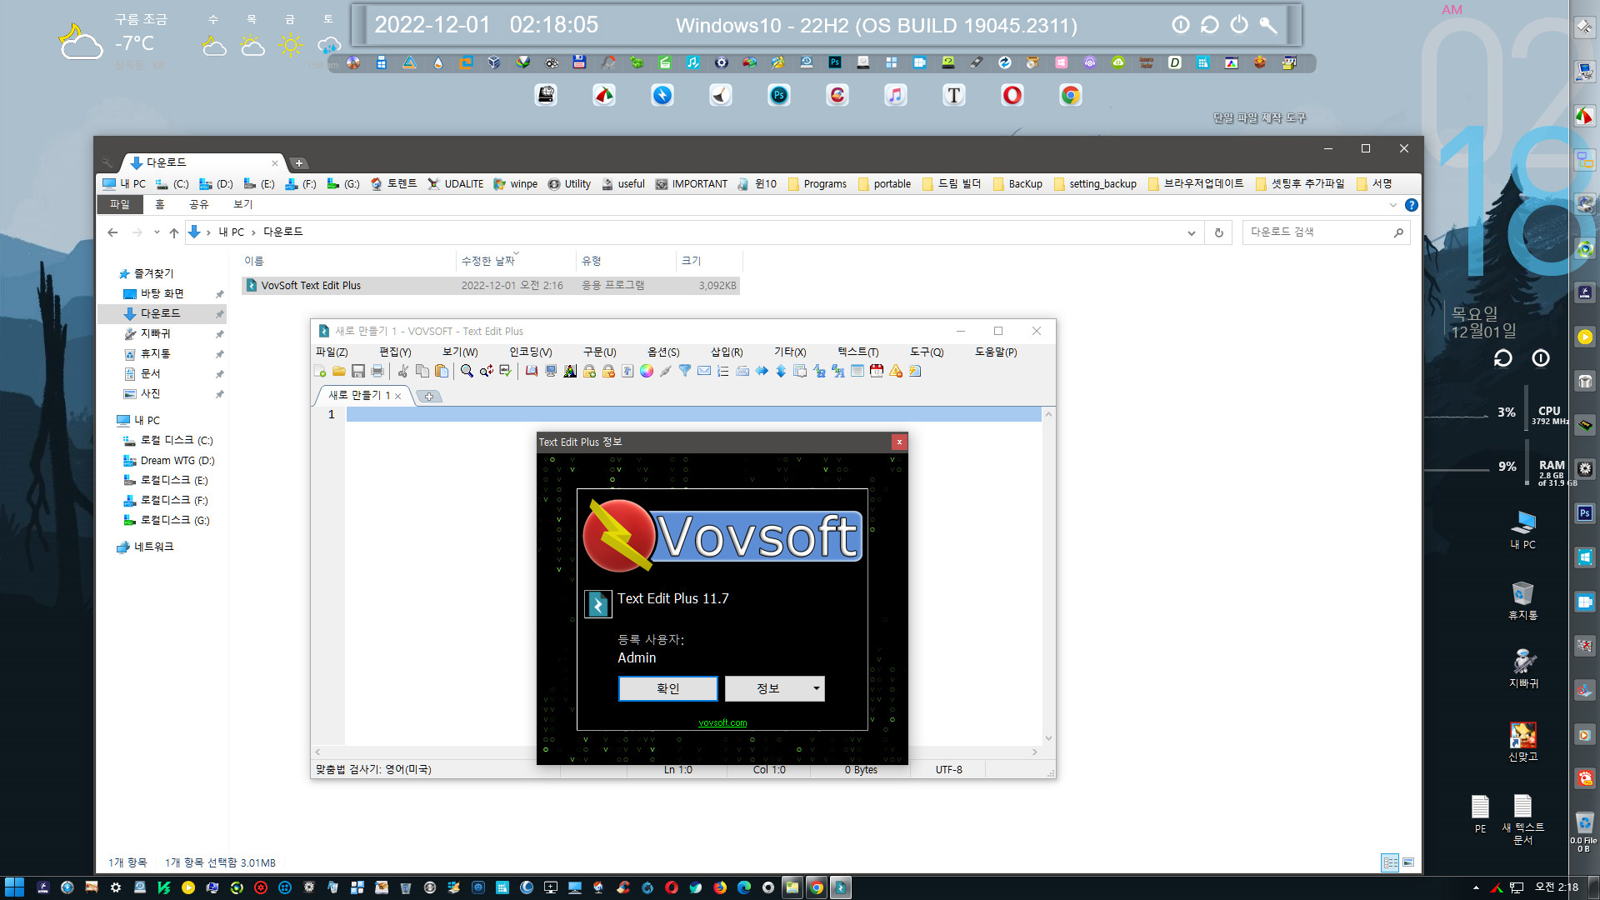
Task: Add a new document tab with plus button
Action: coord(428,396)
